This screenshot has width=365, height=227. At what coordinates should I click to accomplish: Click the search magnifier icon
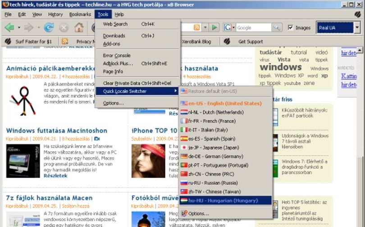pos(277,28)
